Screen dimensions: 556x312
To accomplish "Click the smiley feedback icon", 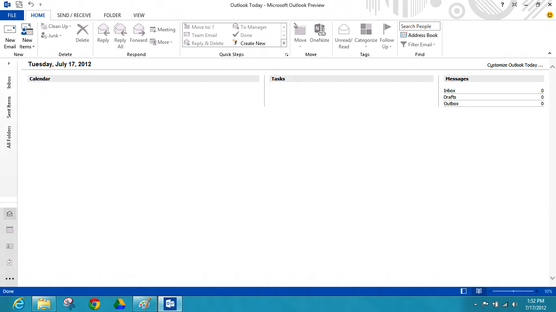I will [550, 15].
